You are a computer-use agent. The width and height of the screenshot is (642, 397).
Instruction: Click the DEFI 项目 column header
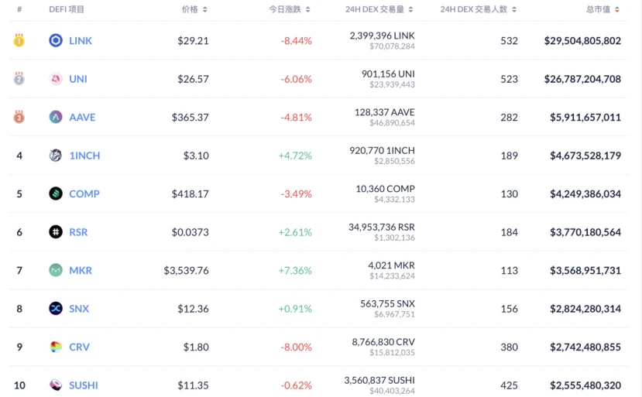(67, 9)
